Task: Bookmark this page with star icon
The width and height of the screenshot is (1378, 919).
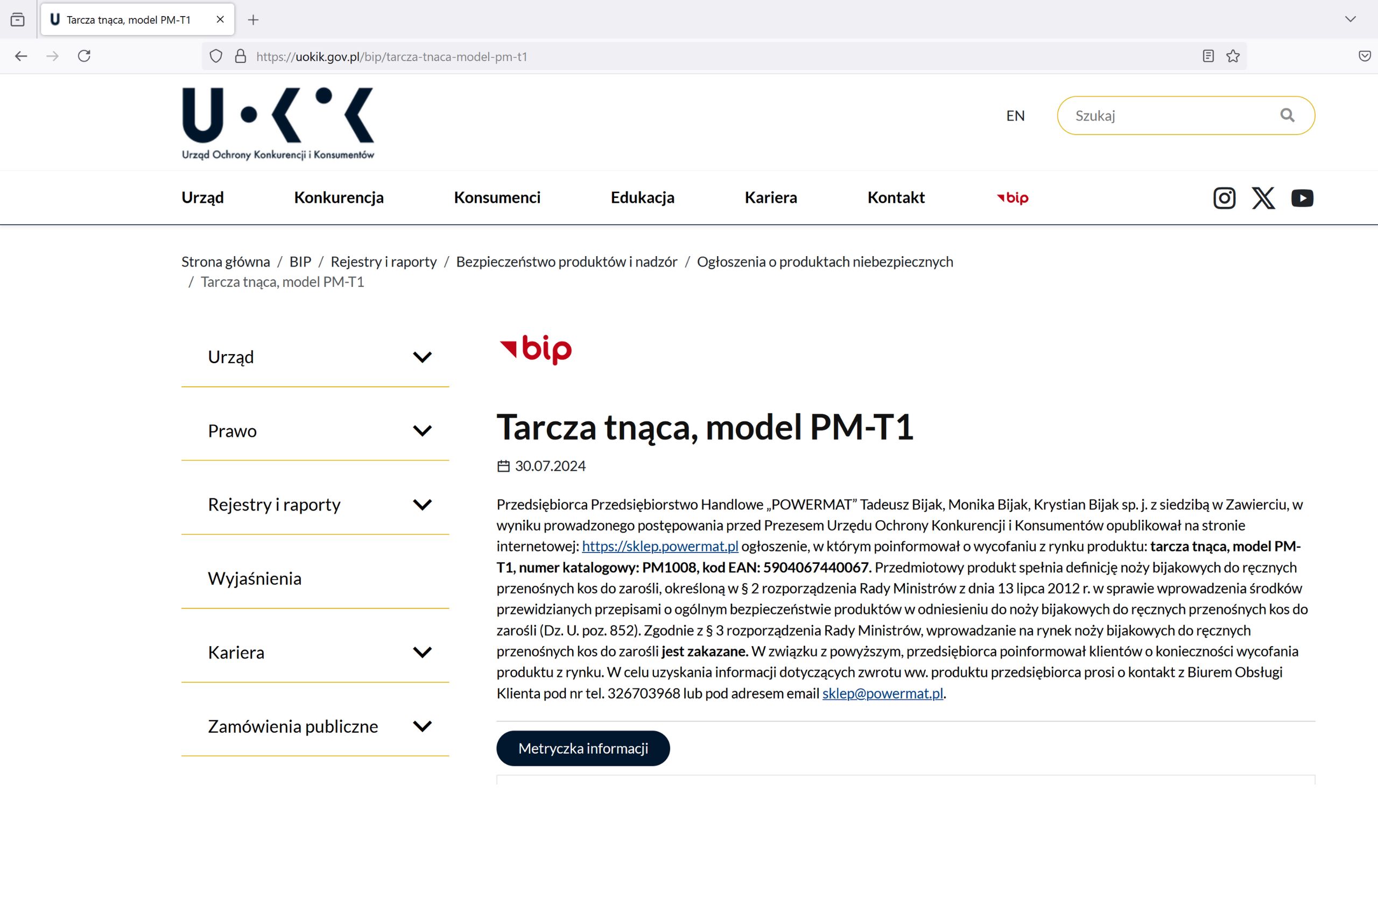Action: pos(1233,56)
